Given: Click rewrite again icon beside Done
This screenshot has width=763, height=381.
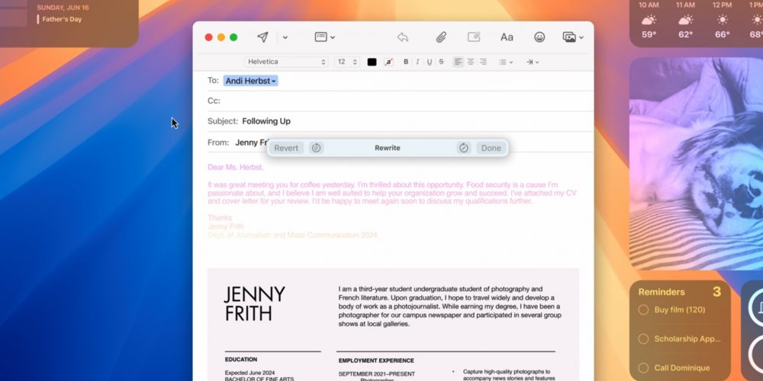Looking at the screenshot, I should click(464, 148).
